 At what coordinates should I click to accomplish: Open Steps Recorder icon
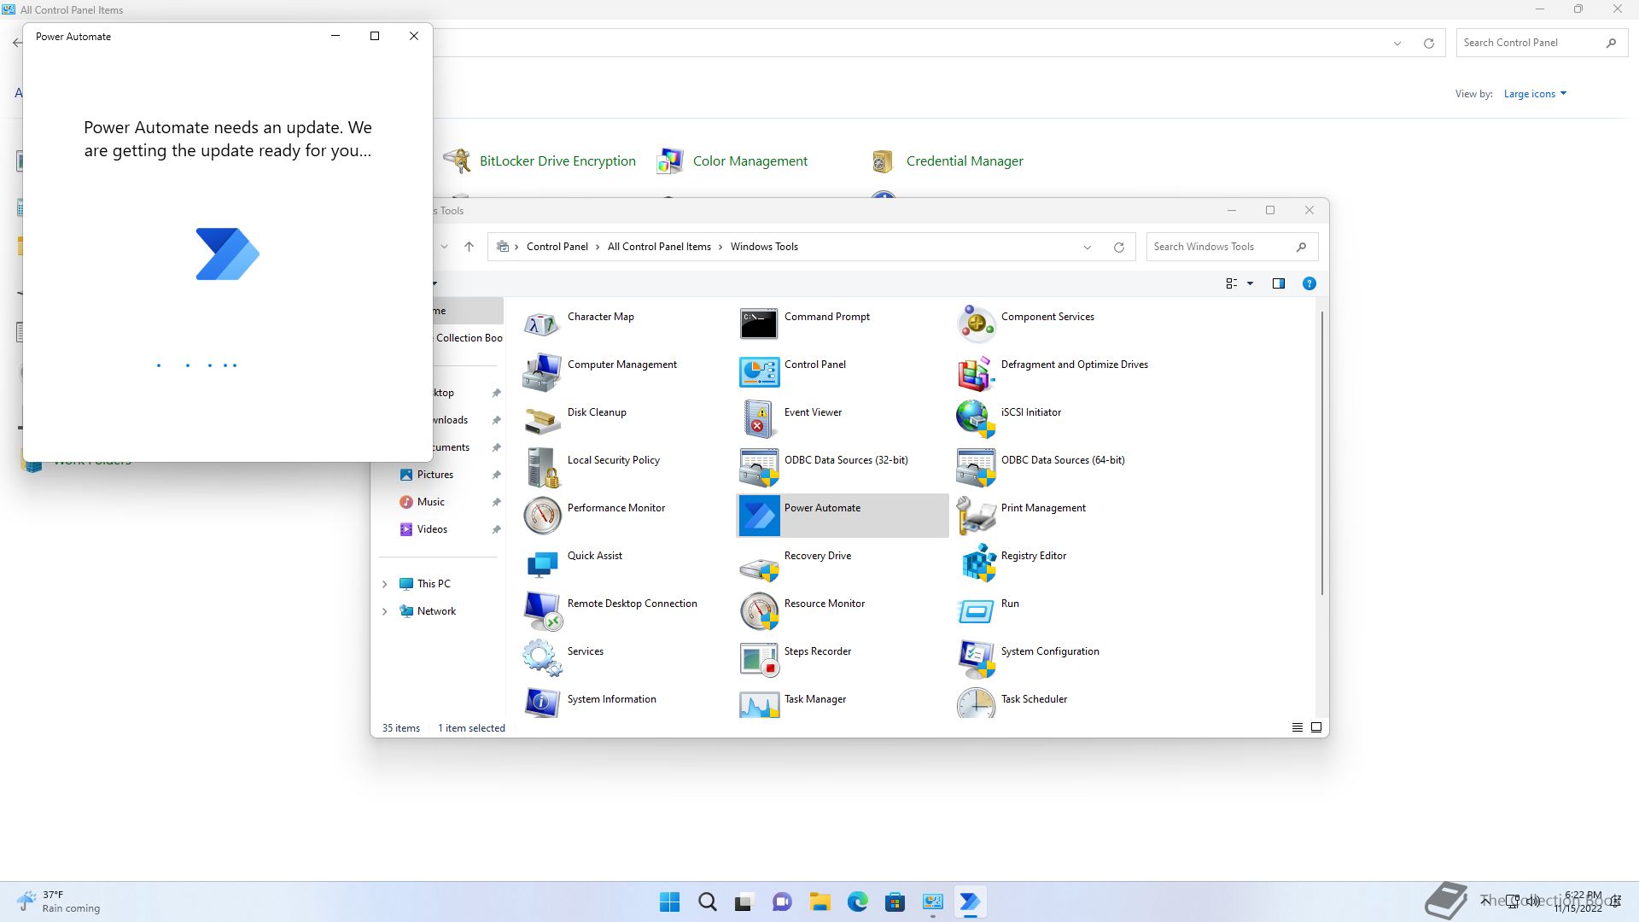click(x=759, y=659)
